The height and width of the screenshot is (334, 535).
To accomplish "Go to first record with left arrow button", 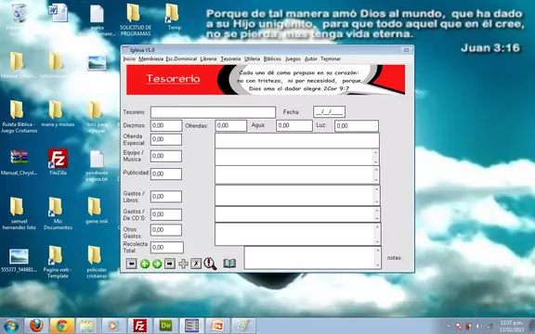I will tap(131, 263).
